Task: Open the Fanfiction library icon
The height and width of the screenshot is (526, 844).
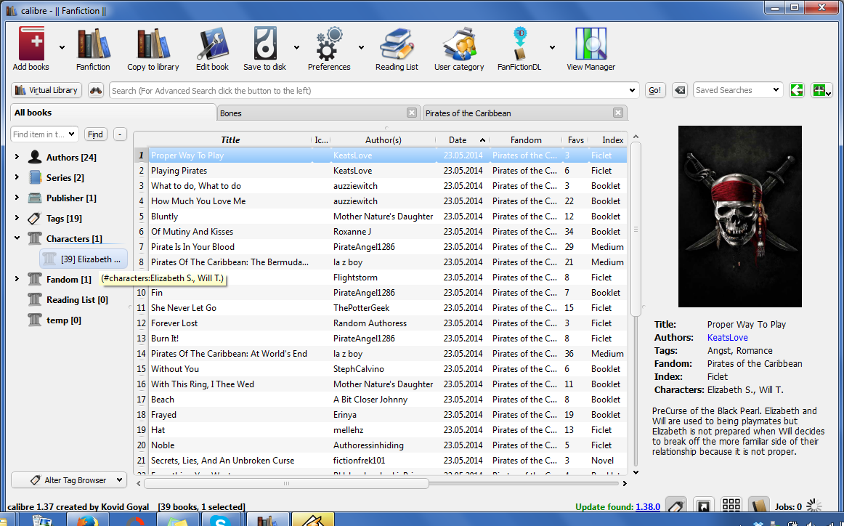Action: pyautogui.click(x=93, y=44)
